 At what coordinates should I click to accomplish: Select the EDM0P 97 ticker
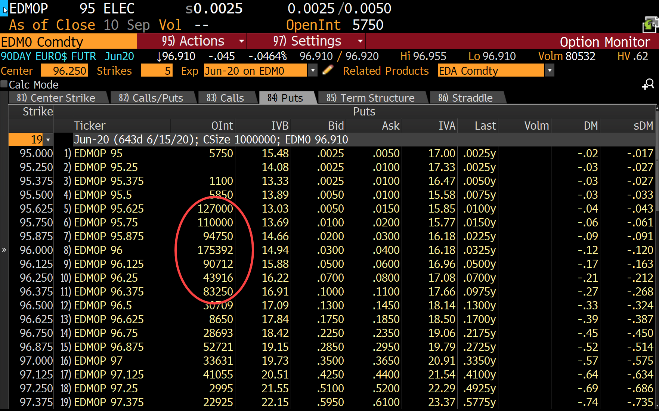point(98,361)
